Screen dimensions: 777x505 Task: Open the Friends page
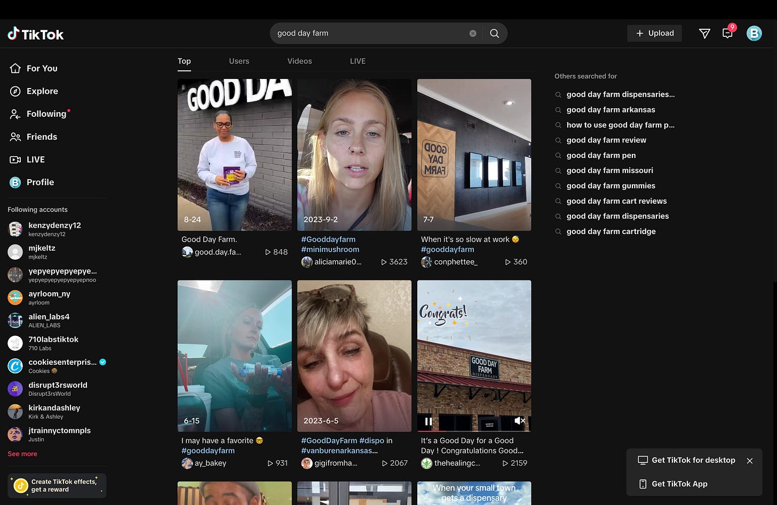coord(34,137)
